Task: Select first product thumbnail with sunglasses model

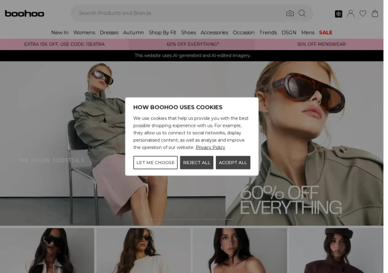Action: pos(47,250)
